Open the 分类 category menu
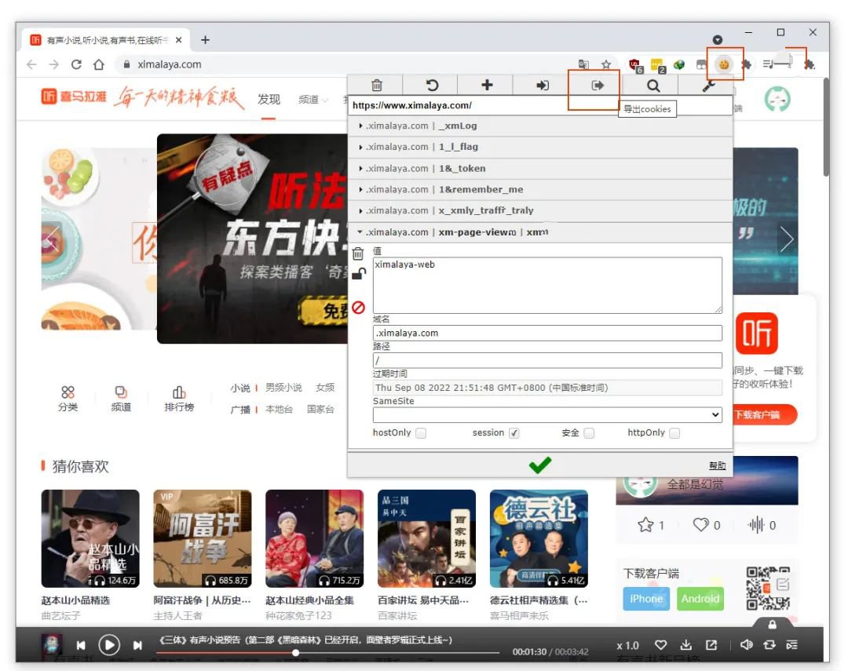The height and width of the screenshot is (671, 848). click(x=68, y=399)
